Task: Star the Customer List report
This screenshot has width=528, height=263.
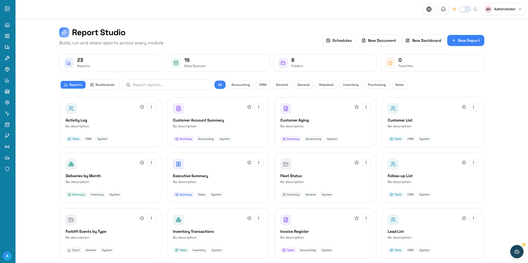Action: (x=464, y=107)
